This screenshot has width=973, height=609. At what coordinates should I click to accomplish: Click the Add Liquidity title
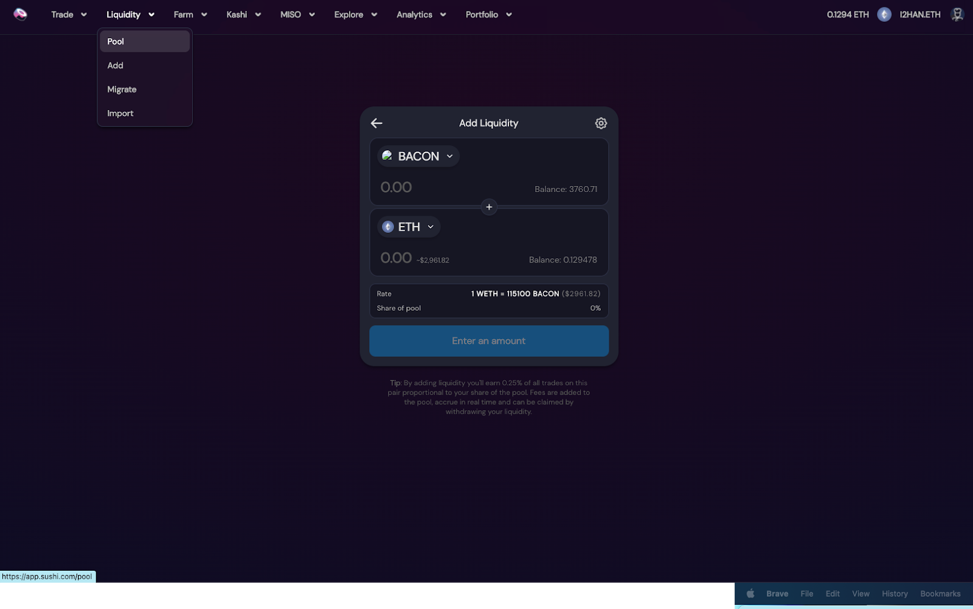[489, 123]
